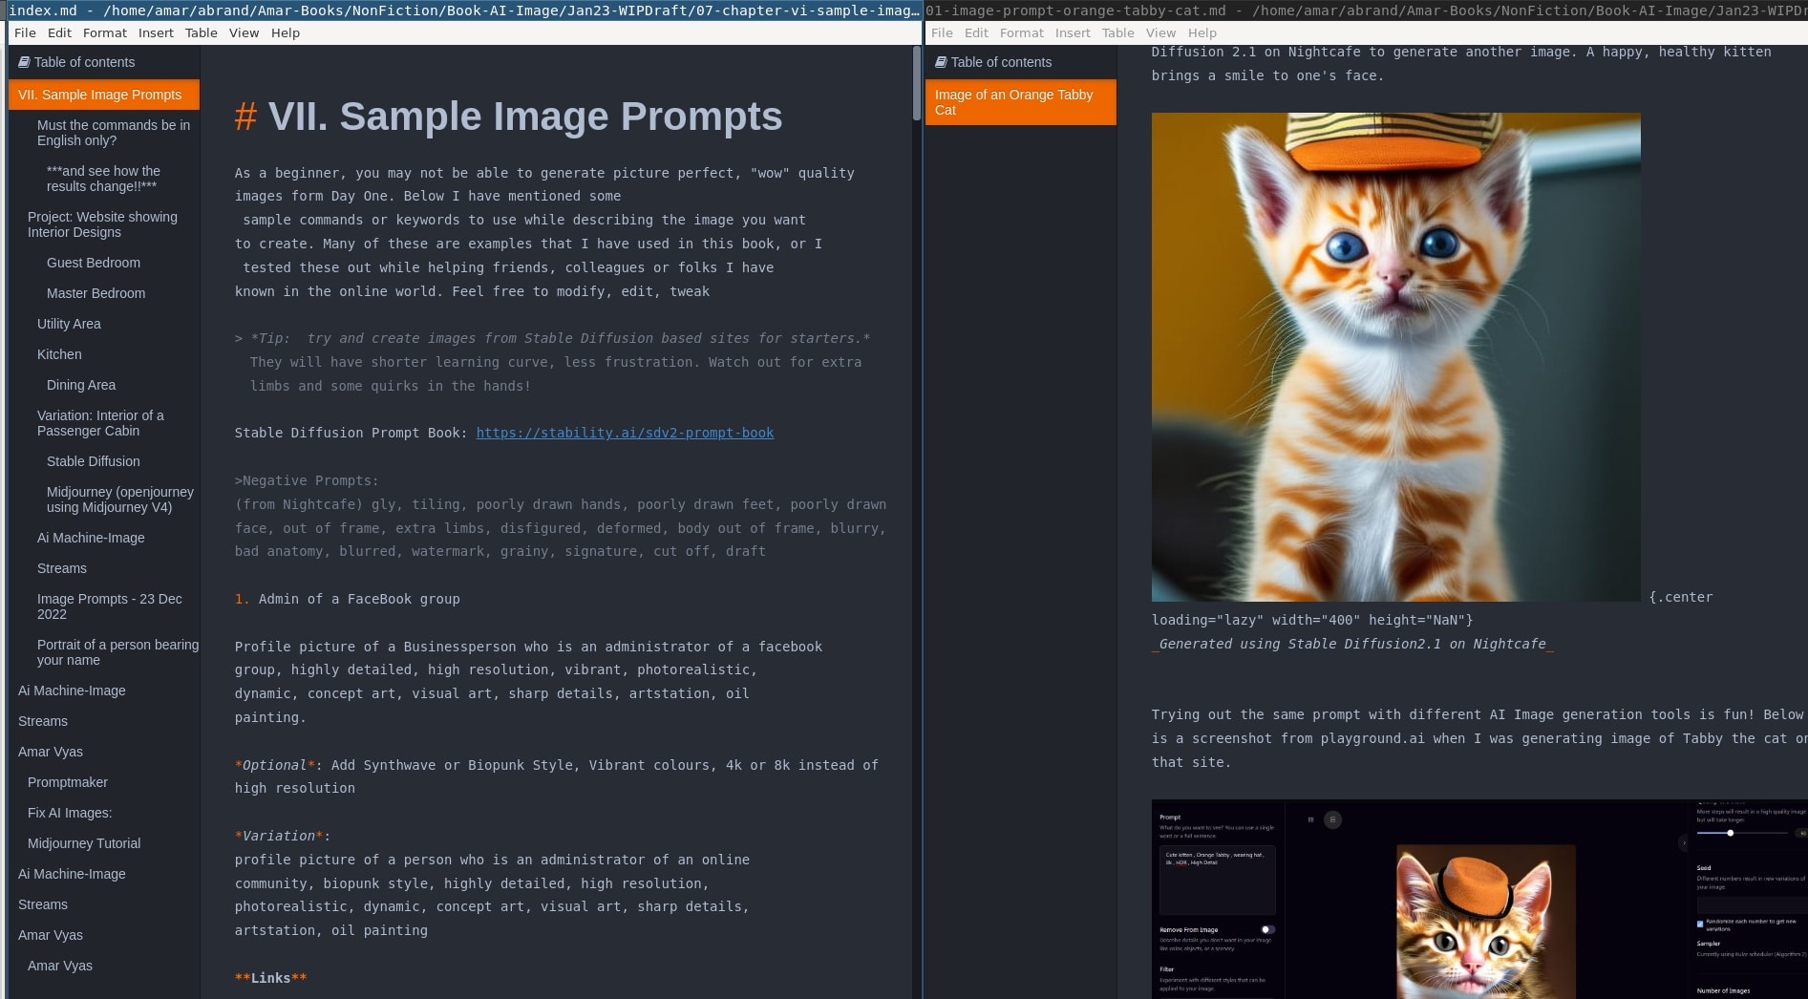
Task: Open the Insert menu in index.md window
Action: (x=156, y=32)
